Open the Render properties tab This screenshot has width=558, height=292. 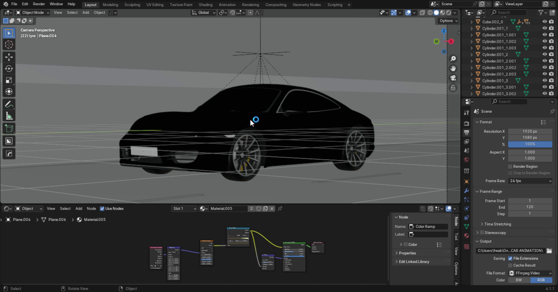(x=466, y=123)
